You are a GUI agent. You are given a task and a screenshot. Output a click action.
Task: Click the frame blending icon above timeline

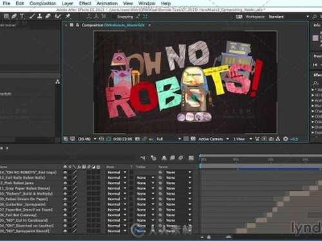172,158
